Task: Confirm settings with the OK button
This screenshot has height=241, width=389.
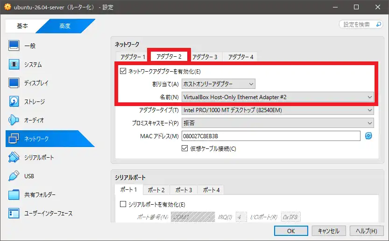Action: coord(291,231)
